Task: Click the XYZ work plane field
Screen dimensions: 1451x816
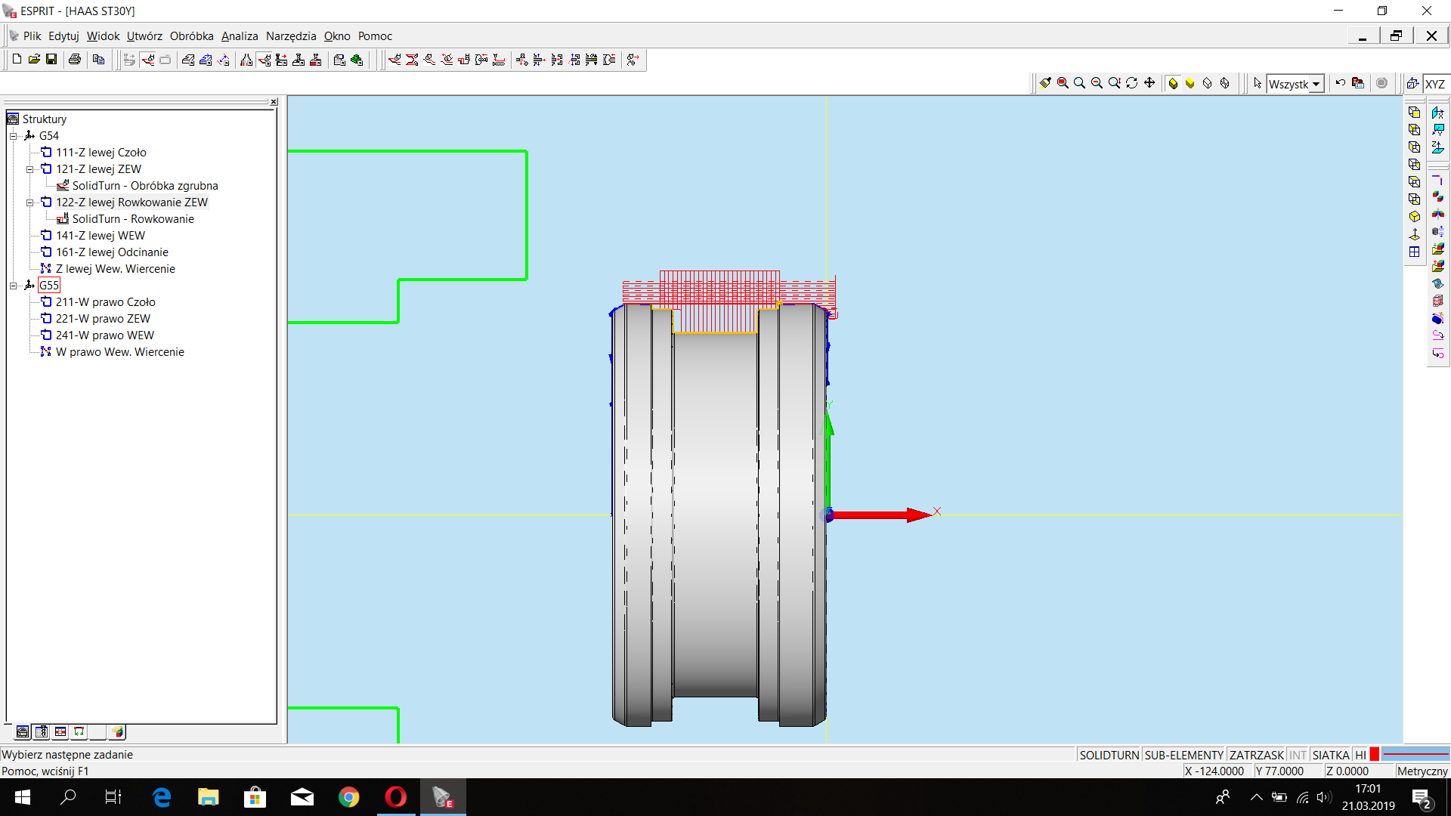Action: pyautogui.click(x=1435, y=84)
